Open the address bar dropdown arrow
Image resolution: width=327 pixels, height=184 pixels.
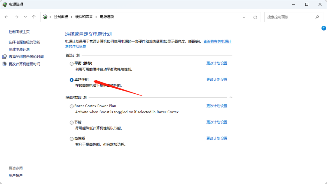click(x=244, y=17)
